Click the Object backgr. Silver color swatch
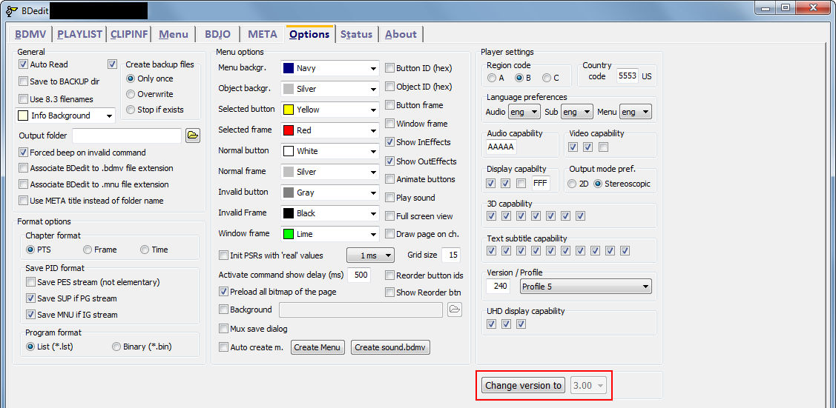836x408 pixels. (289, 89)
